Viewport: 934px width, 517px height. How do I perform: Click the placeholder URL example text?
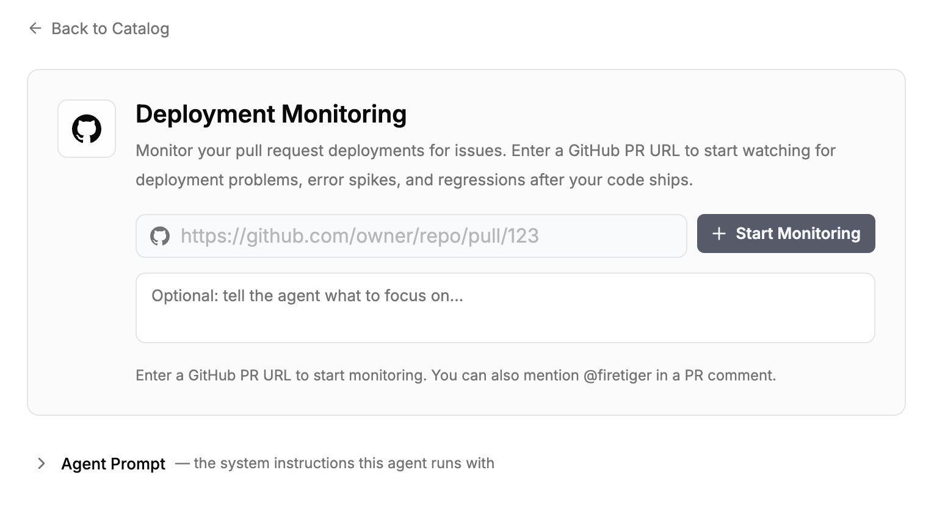pos(359,236)
